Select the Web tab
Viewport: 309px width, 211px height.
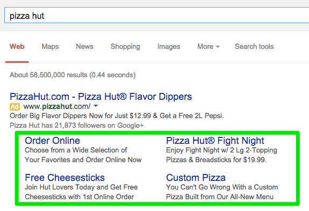click(x=17, y=47)
